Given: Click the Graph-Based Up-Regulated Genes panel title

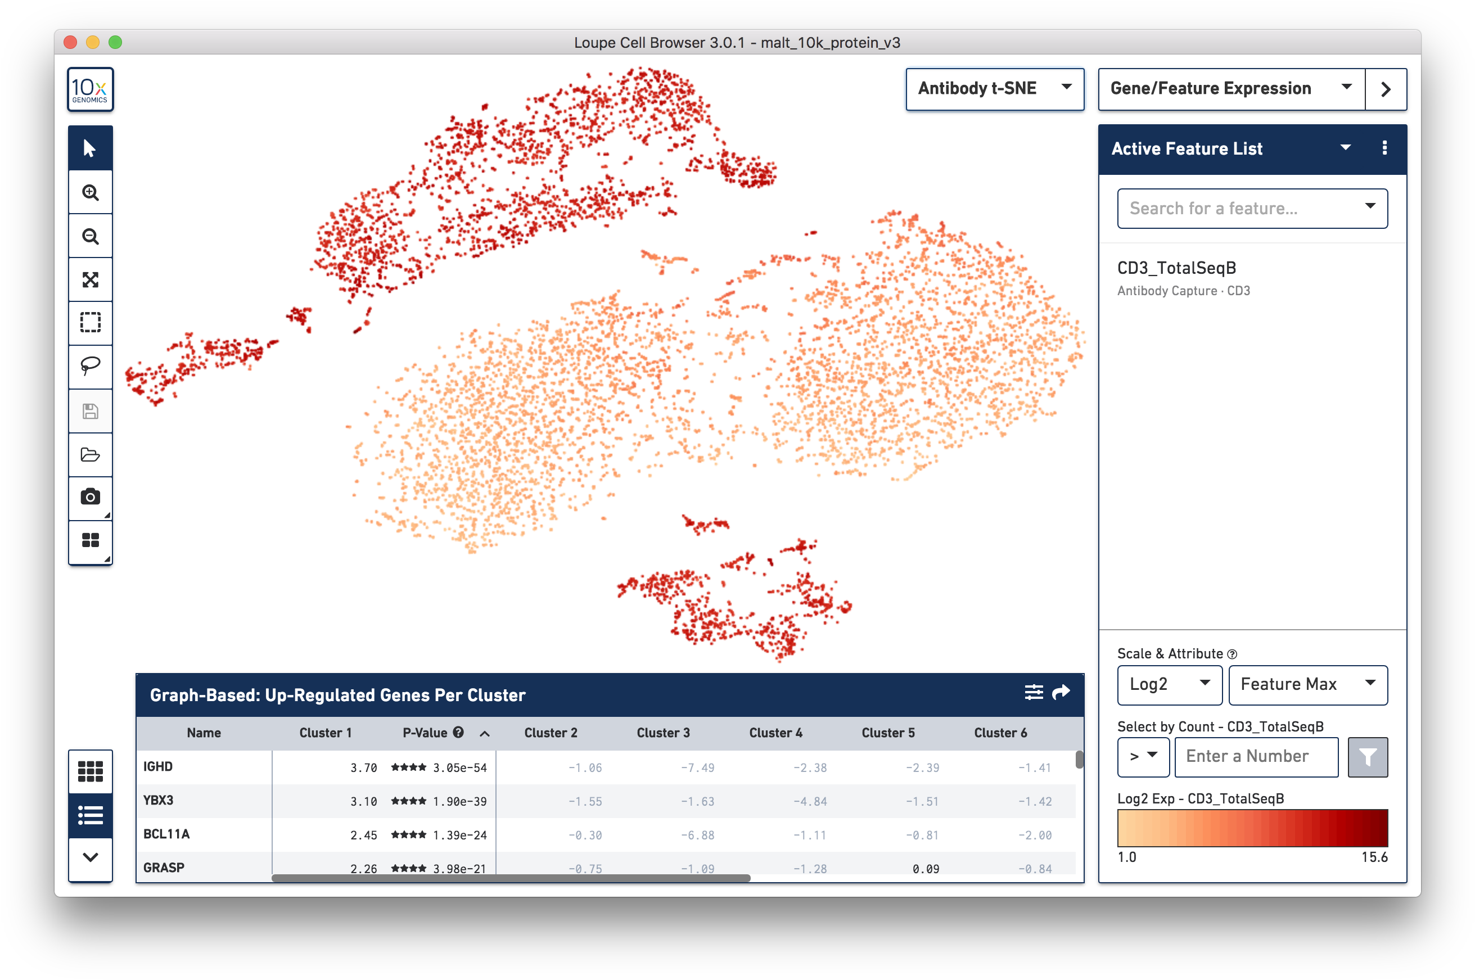Looking at the screenshot, I should pyautogui.click(x=337, y=696).
